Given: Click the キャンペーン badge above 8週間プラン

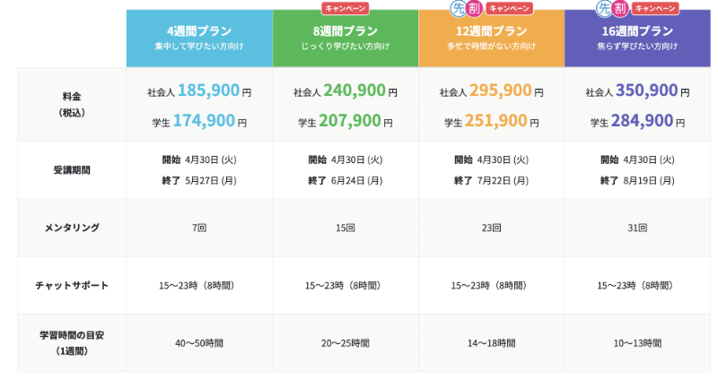Looking at the screenshot, I should [x=346, y=9].
